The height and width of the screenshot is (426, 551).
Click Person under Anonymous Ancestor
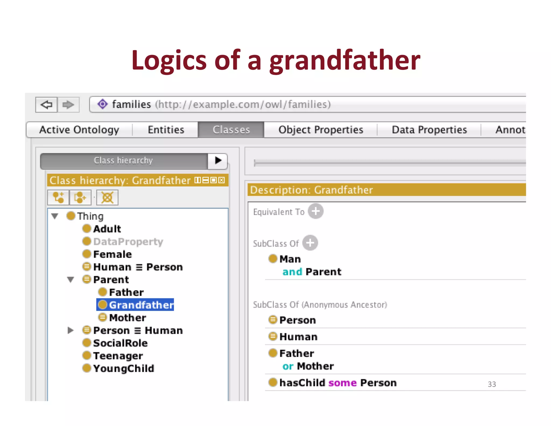point(298,320)
